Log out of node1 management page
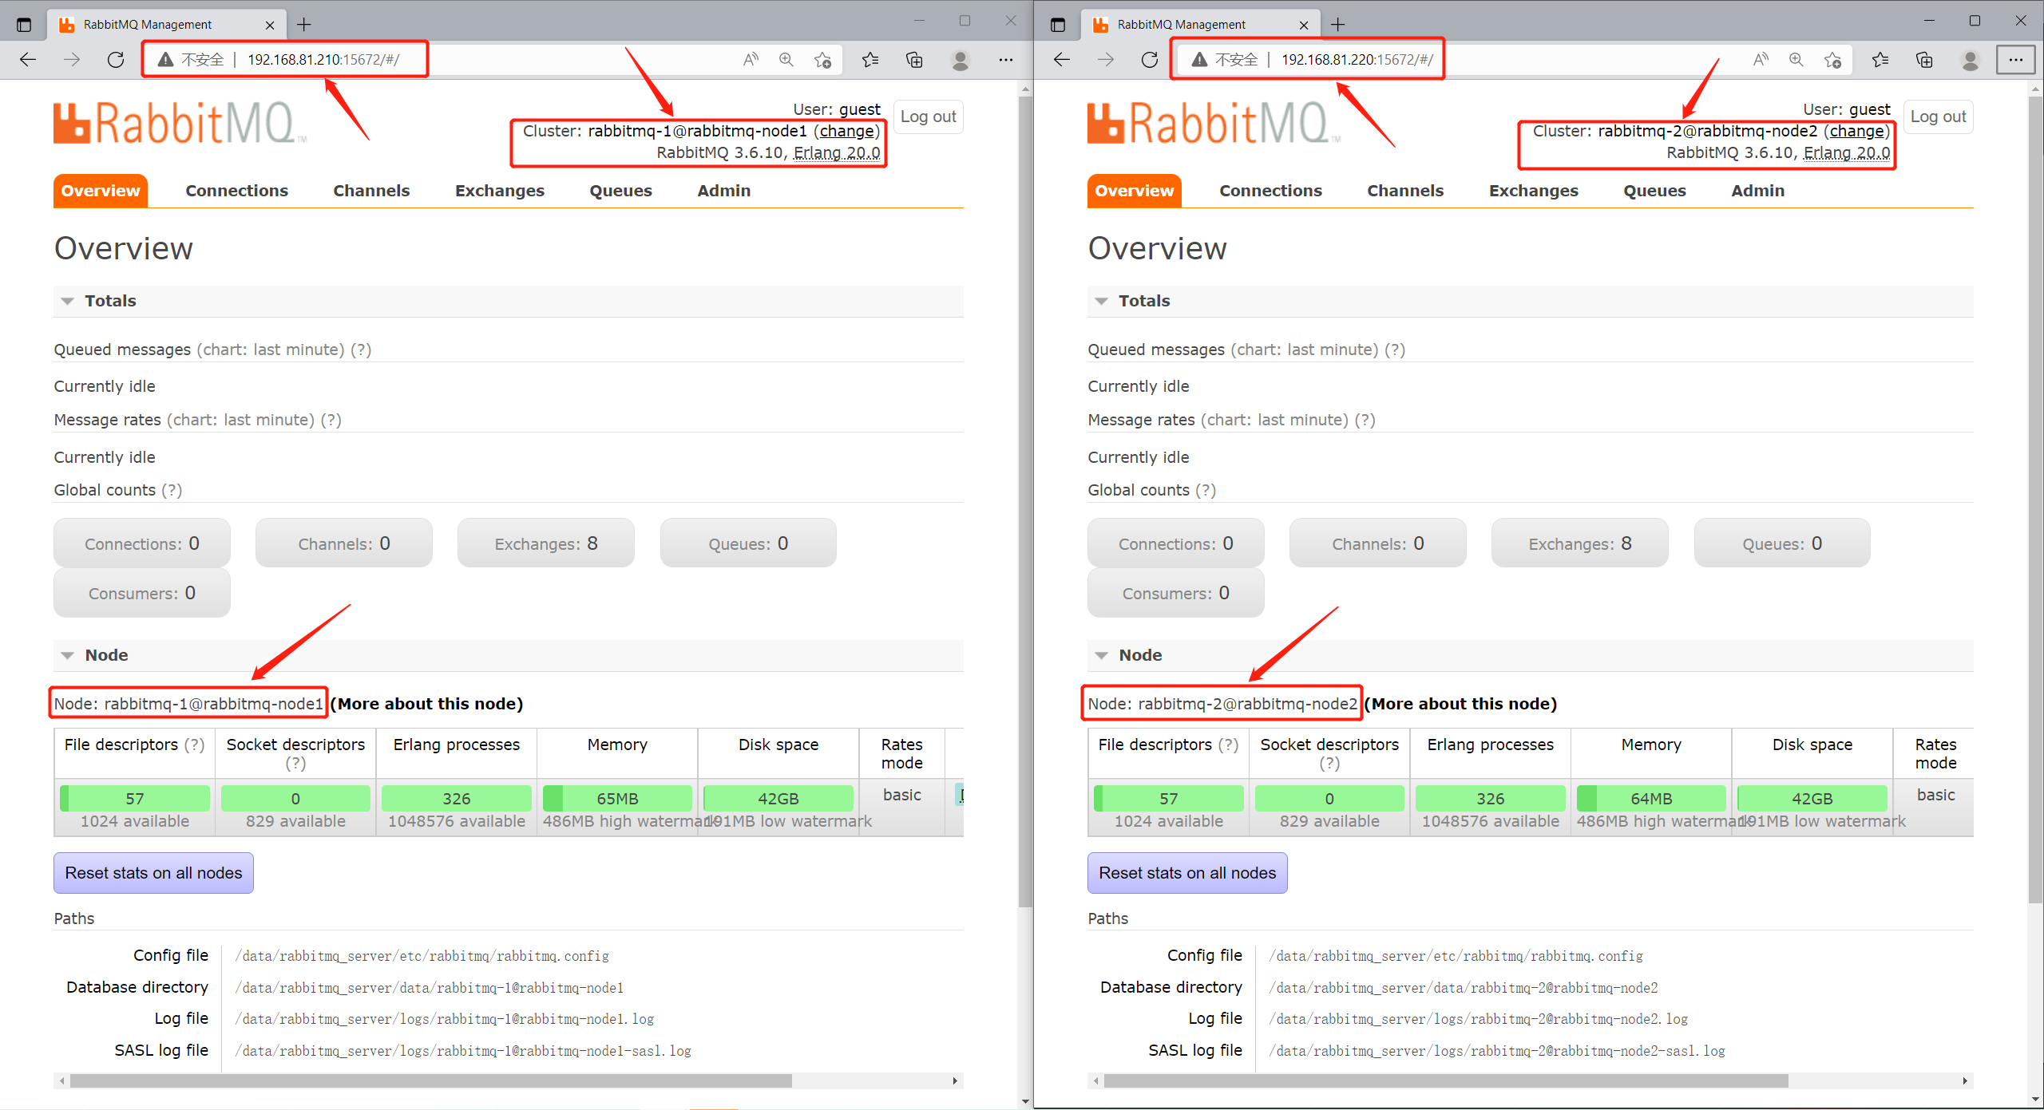The height and width of the screenshot is (1110, 2044). tap(929, 117)
